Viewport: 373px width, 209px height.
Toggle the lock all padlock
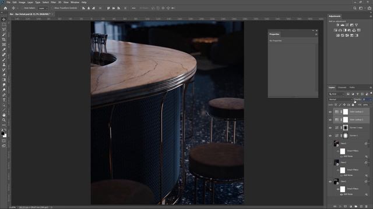(x=353, y=105)
